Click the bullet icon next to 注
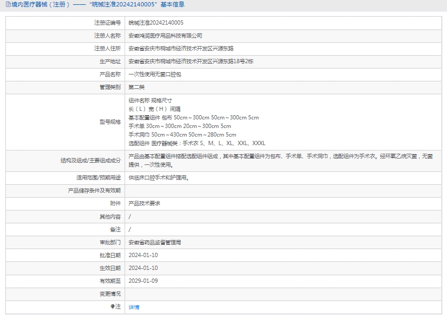 tap(112, 306)
